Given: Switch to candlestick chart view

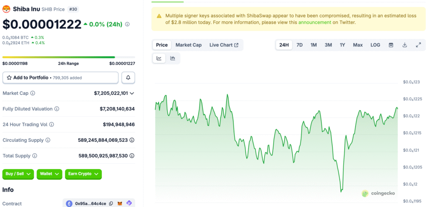Looking at the screenshot, I should coord(173,58).
